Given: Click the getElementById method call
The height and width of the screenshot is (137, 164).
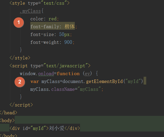Looking at the screenshot, I should coord(104,81).
